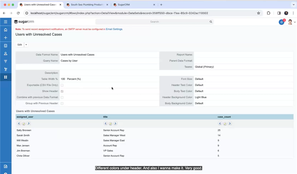Open the user avatar menu at top right
The width and height of the screenshot is (297, 174).
point(291,22)
